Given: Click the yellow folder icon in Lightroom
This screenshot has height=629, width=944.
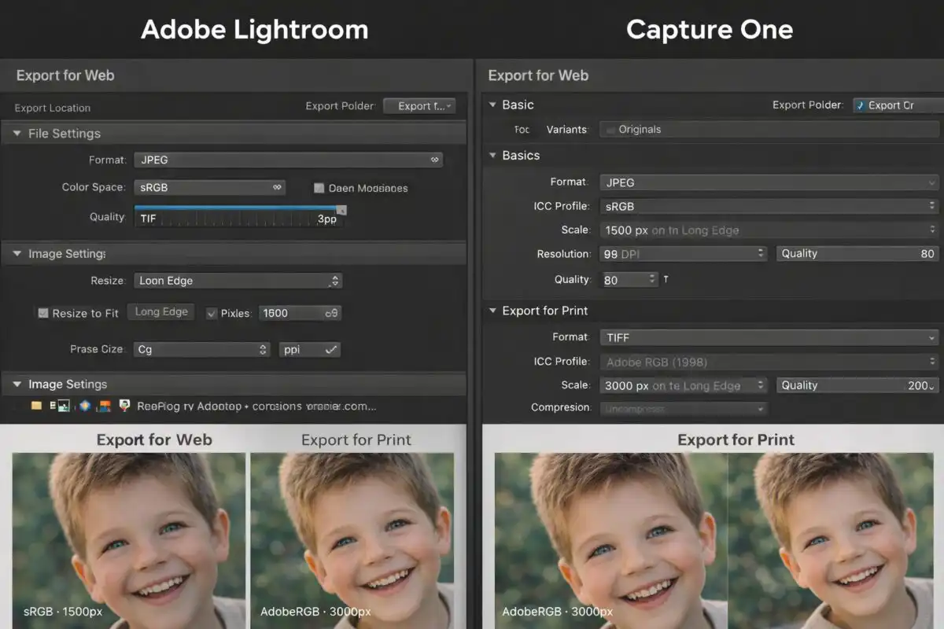Looking at the screenshot, I should coord(36,406).
